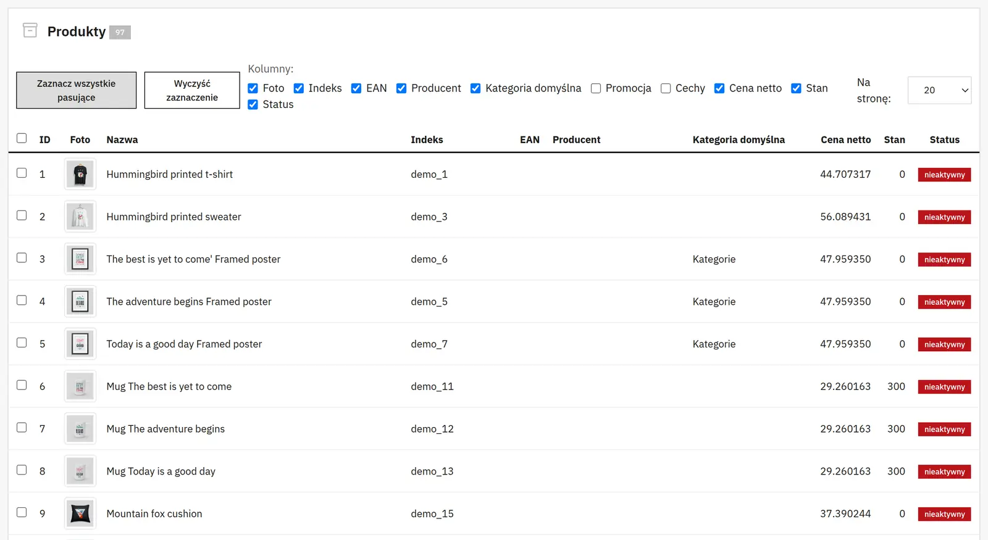988x540 pixels.
Task: Click the Cena netto column header
Action: (x=845, y=139)
